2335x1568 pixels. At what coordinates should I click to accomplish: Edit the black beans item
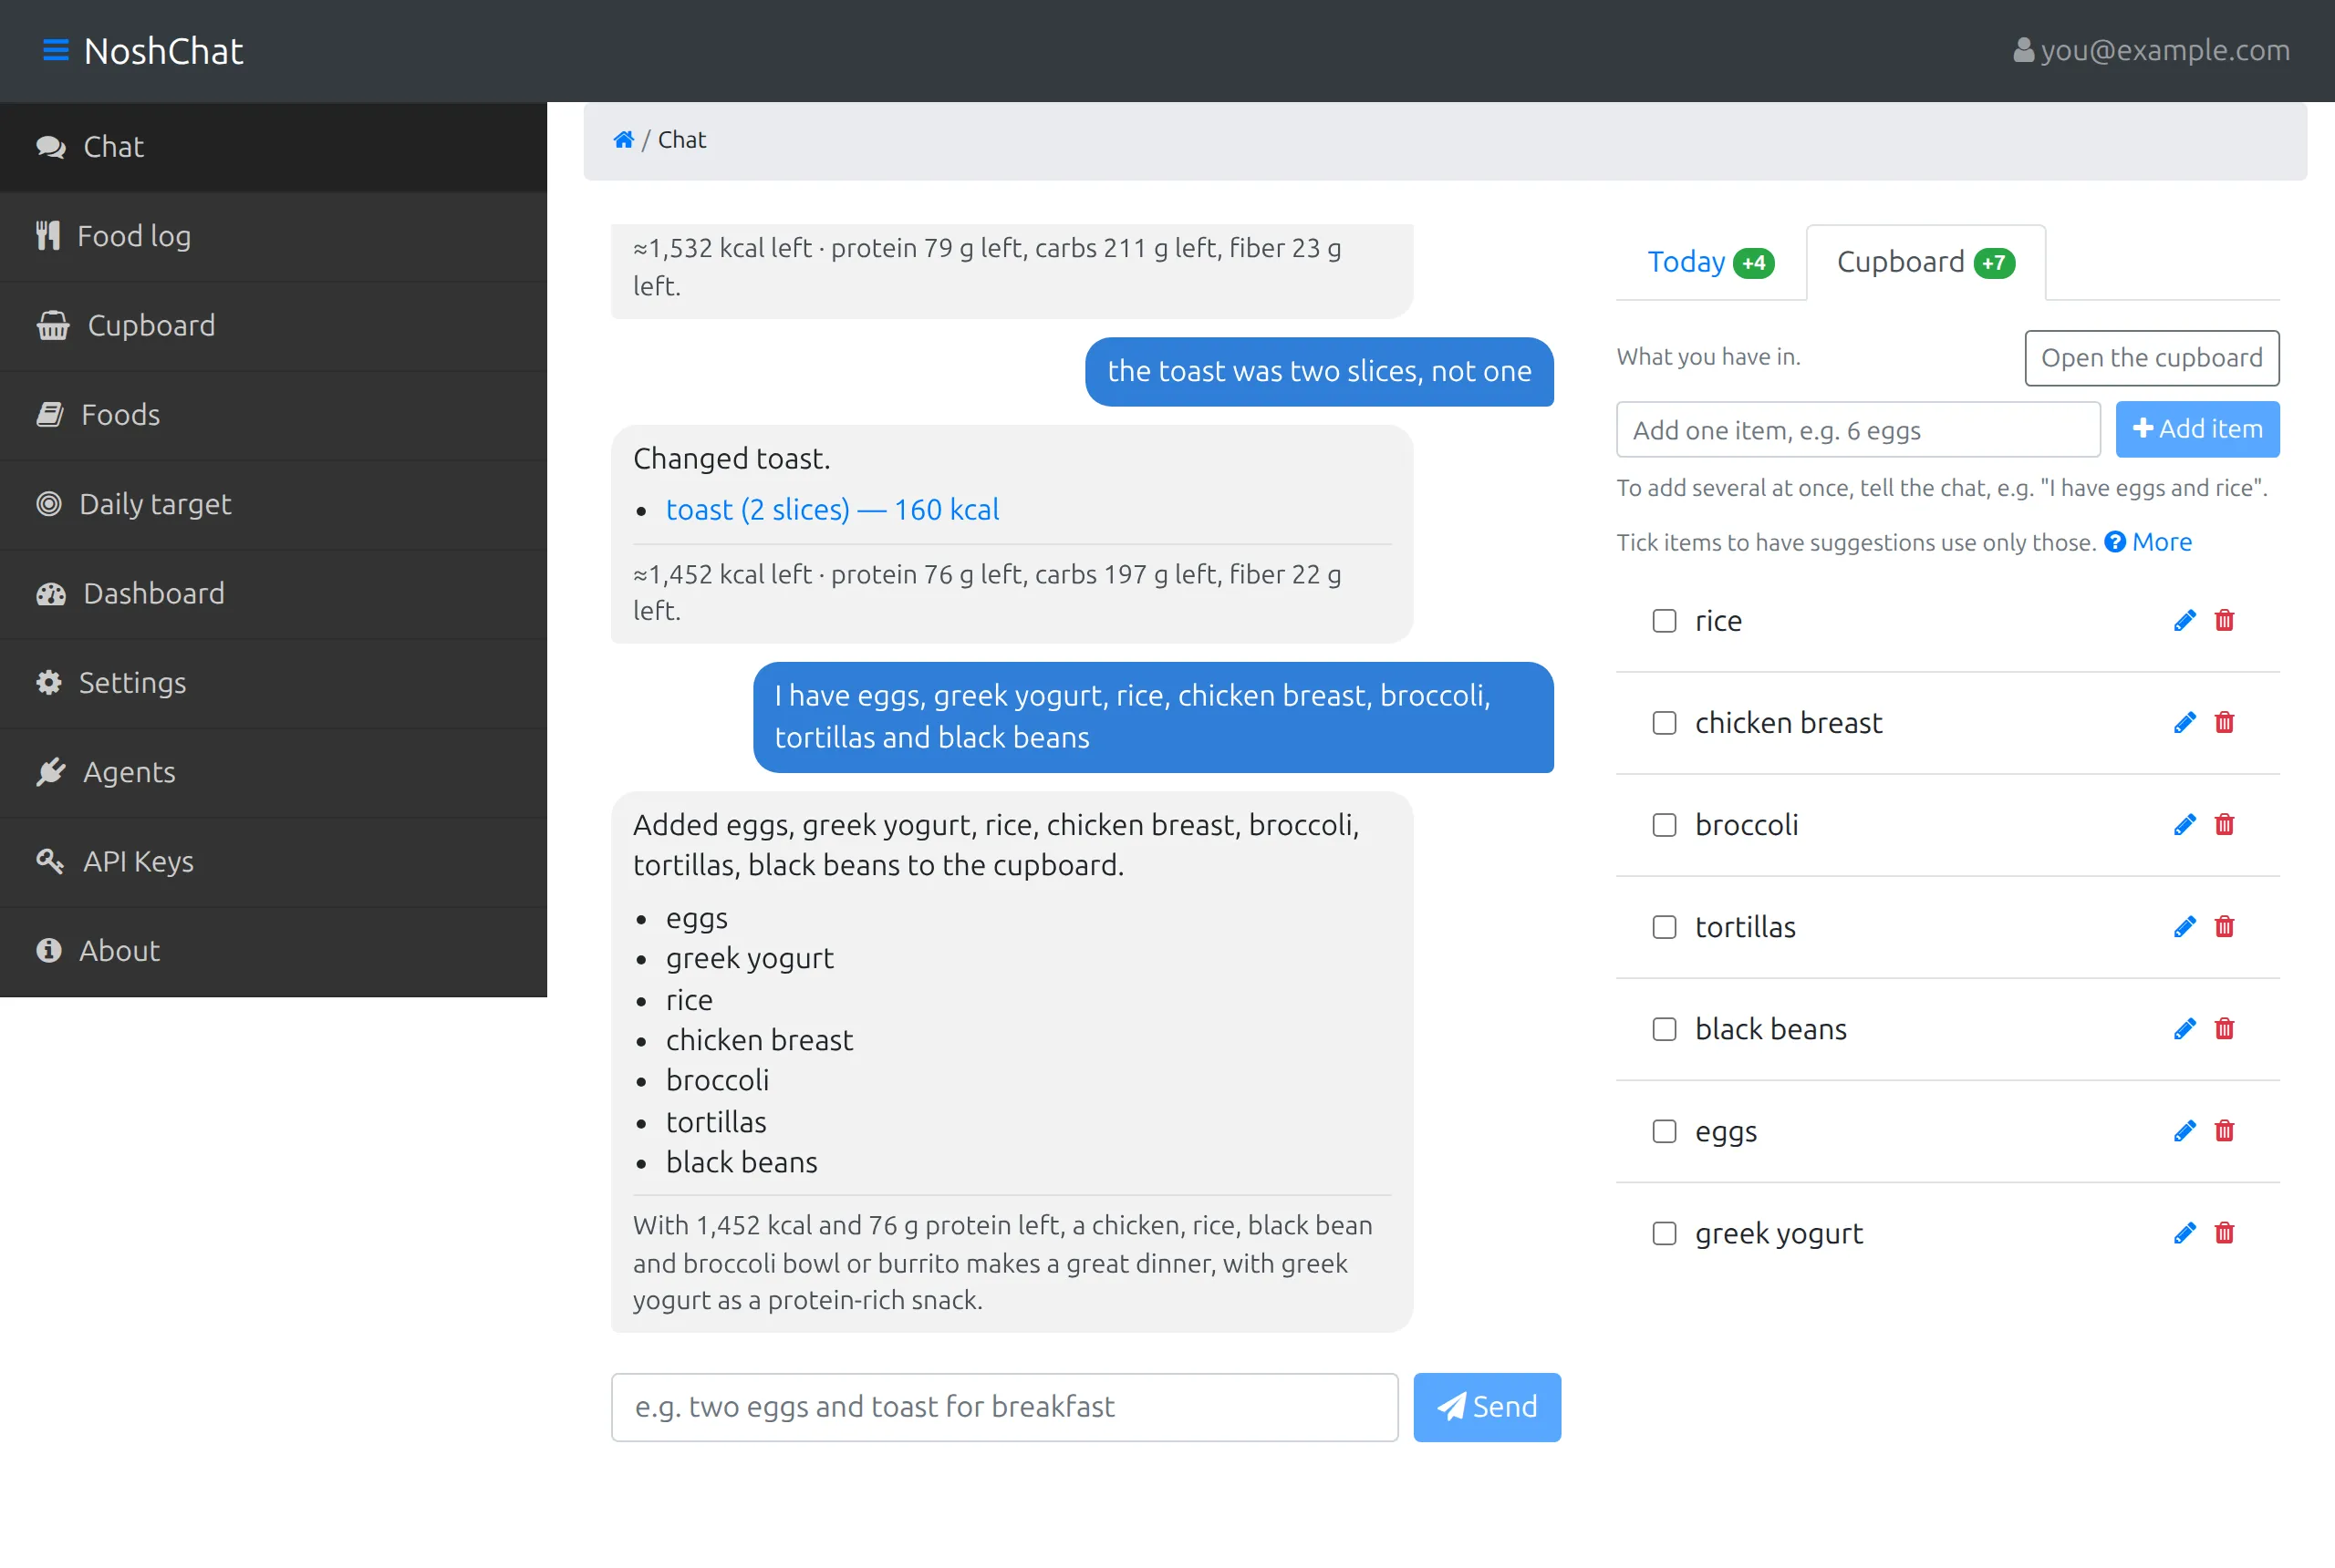point(2185,1029)
